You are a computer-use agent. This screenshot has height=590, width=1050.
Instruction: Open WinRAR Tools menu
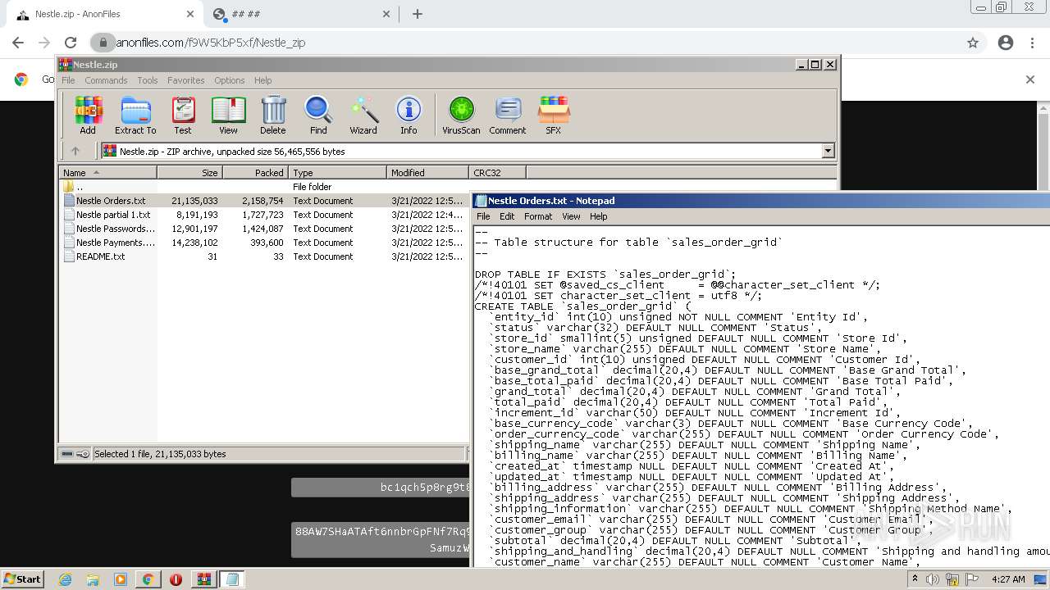148,80
